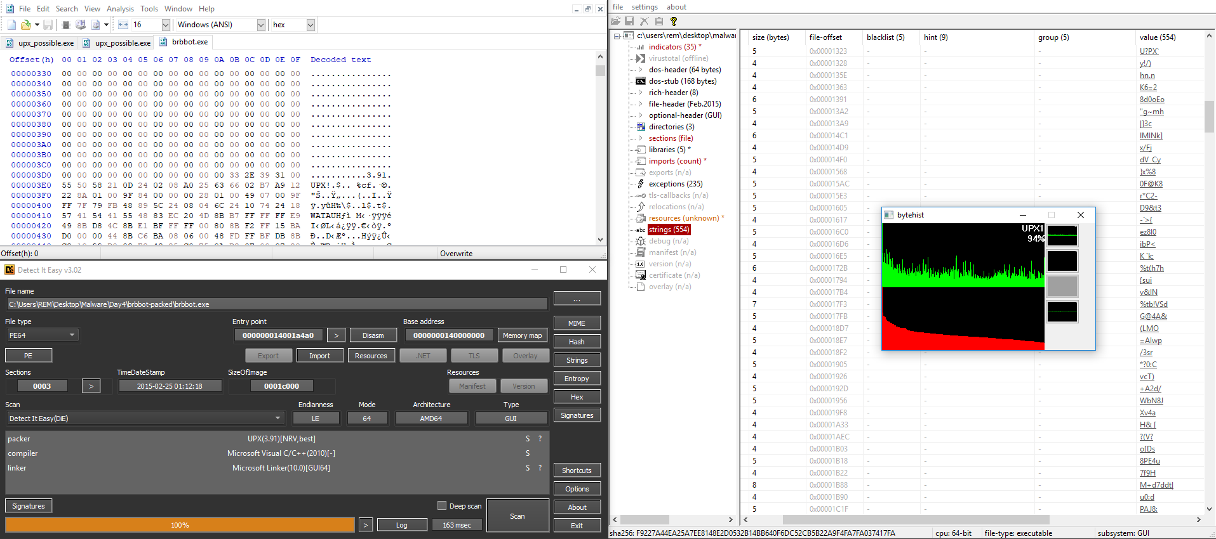Click the HxD open disk icon
This screenshot has width=1216, height=539.
pos(81,25)
